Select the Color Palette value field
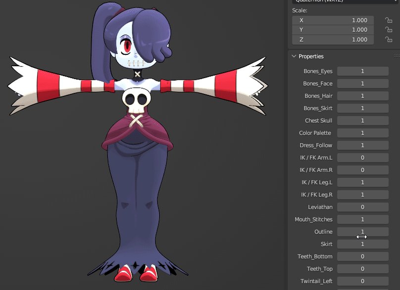Screen dimensions: 400x290 [363, 133]
